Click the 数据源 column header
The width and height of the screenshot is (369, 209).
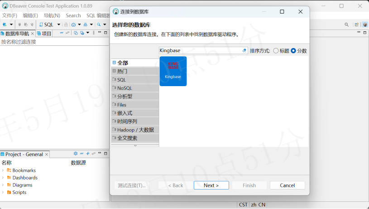pyautogui.click(x=78, y=163)
